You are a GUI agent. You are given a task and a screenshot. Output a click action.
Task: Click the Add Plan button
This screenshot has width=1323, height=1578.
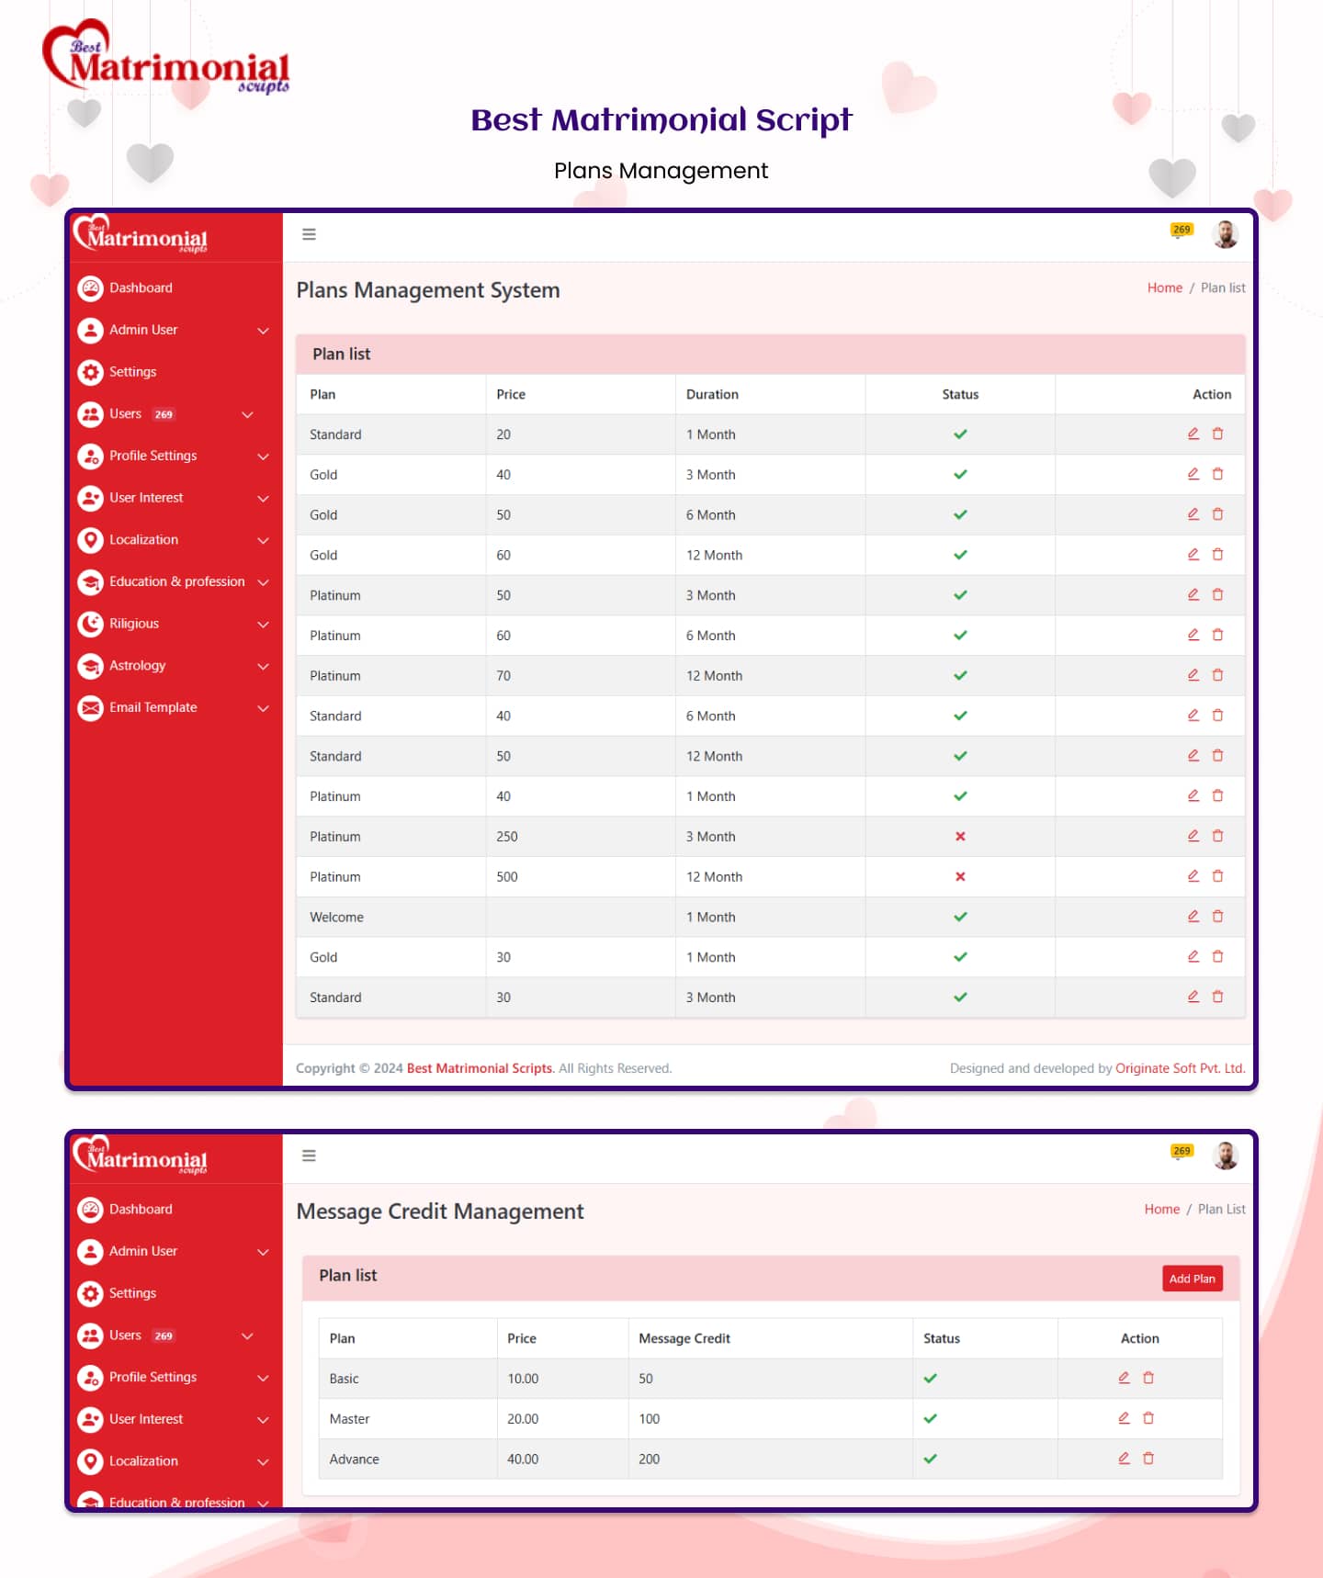click(1192, 1279)
